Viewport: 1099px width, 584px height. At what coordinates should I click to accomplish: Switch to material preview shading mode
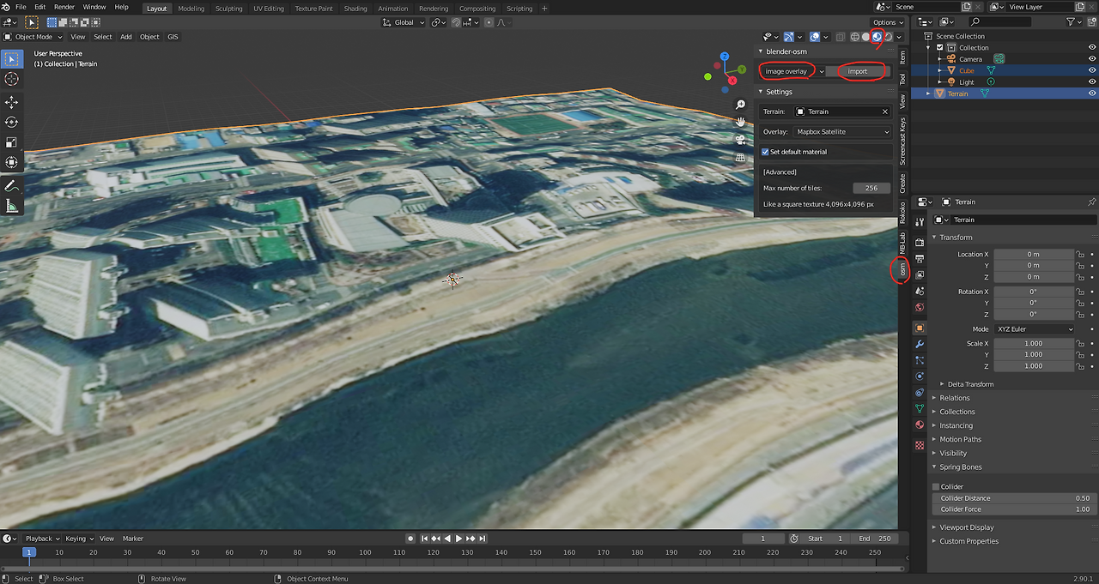(x=877, y=37)
